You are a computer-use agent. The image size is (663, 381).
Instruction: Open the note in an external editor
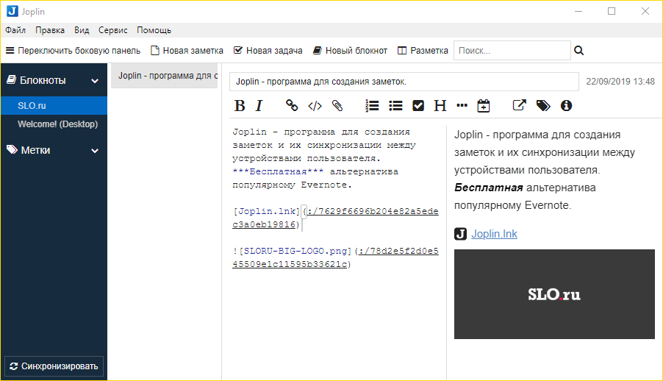(519, 105)
